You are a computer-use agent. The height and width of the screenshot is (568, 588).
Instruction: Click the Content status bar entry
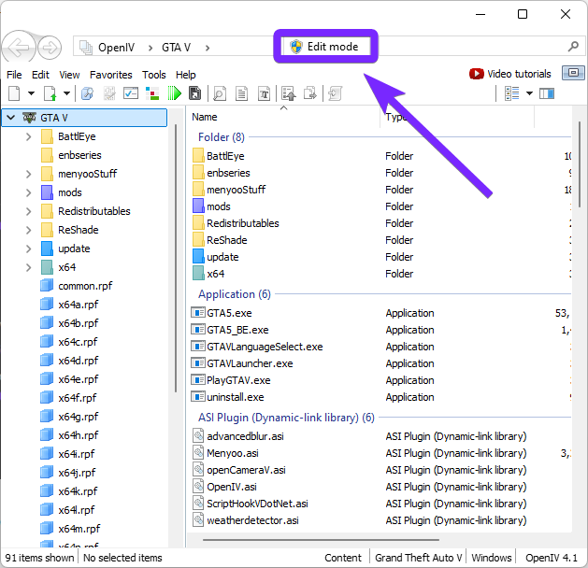[343, 558]
